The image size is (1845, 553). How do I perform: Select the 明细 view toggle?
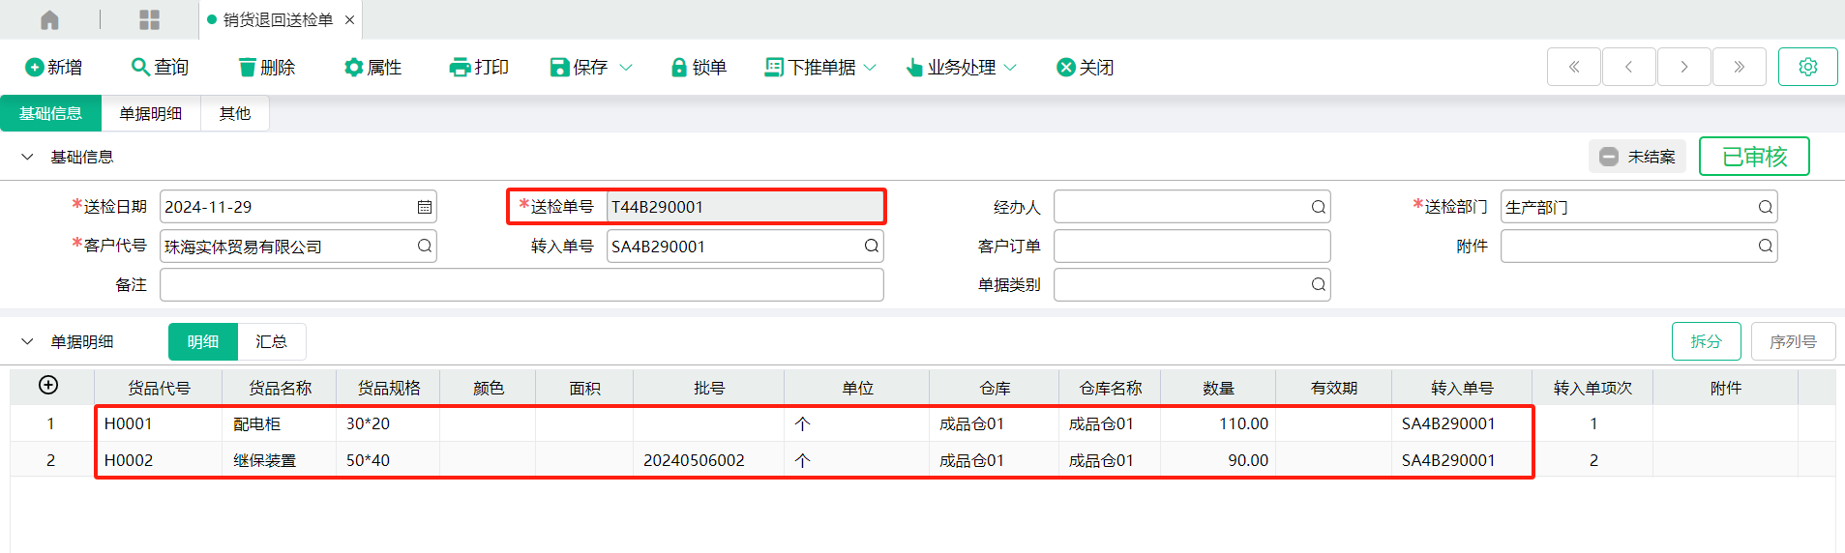click(x=203, y=341)
